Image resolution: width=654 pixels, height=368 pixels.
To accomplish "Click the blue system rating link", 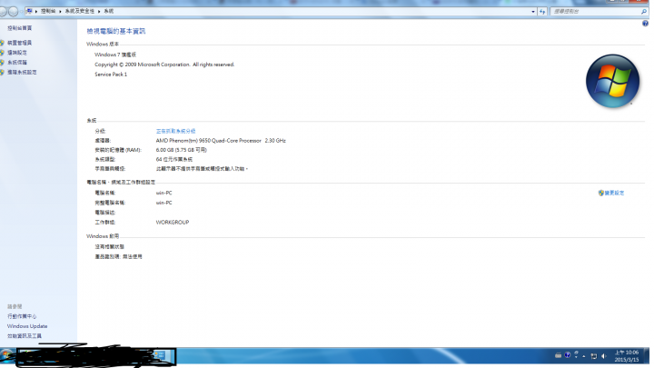I will [x=175, y=131].
